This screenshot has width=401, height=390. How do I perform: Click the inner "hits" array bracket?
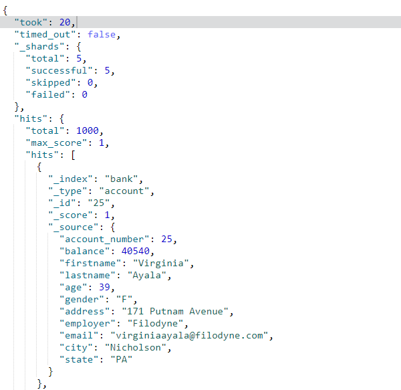(x=73, y=155)
